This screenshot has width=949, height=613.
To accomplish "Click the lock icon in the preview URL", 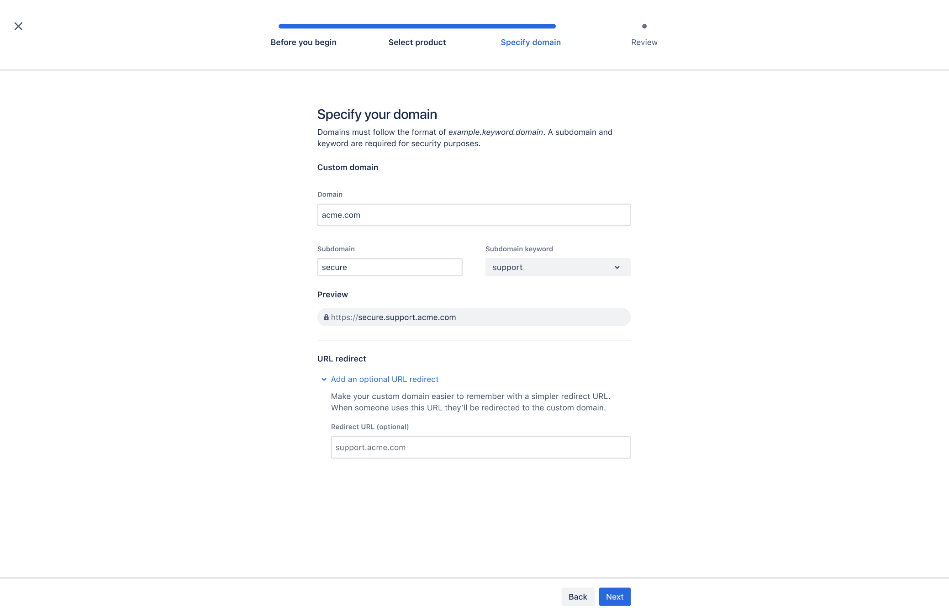I will pos(326,317).
